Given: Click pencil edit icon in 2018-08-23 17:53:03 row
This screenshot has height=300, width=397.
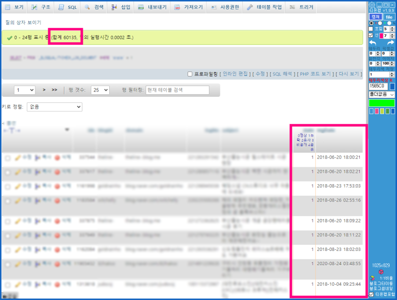Looking at the screenshot, I should click(x=17, y=186).
